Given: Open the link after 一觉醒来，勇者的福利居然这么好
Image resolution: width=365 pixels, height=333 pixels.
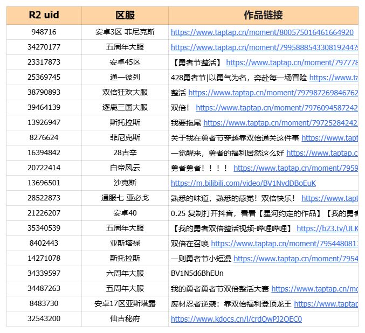Looking at the screenshot, I should [x=322, y=154].
